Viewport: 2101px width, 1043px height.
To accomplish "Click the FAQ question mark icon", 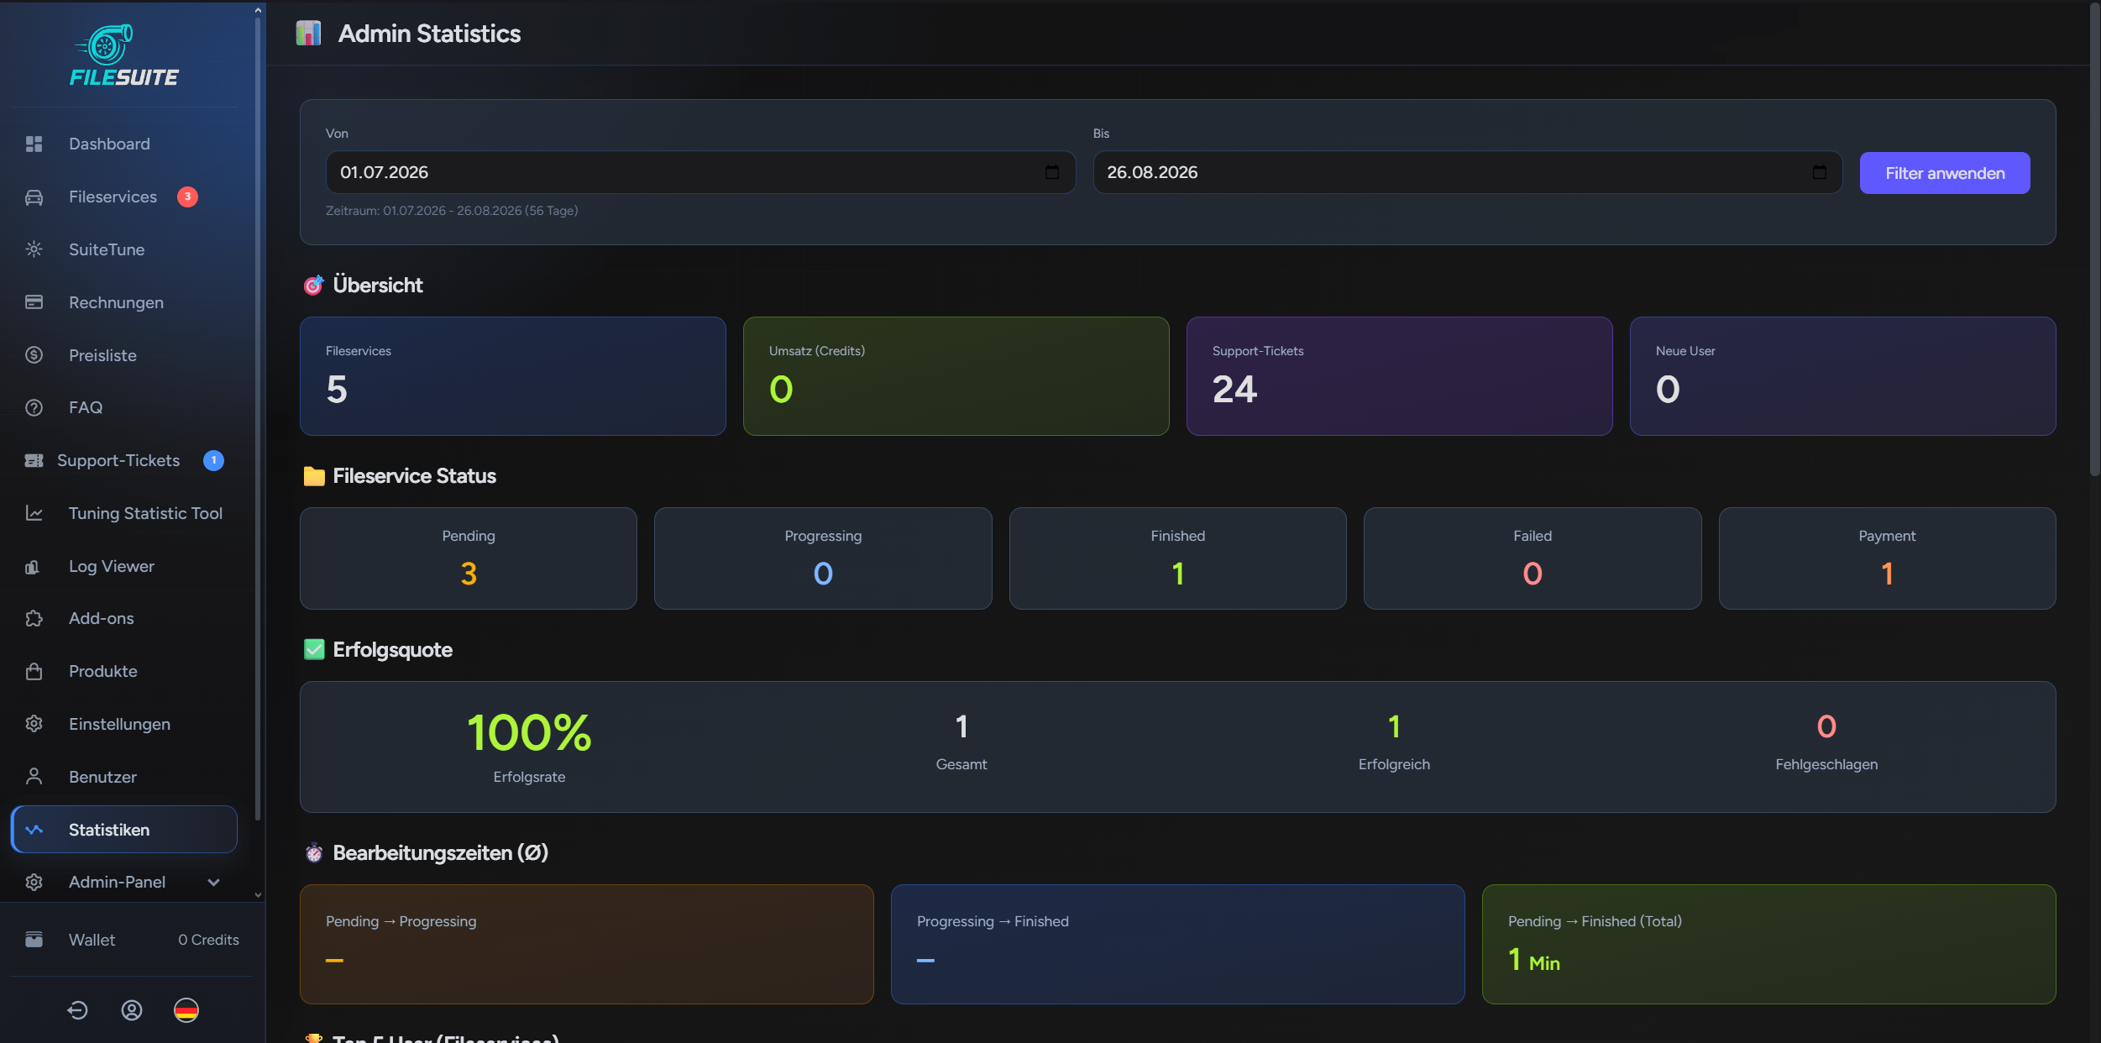I will (34, 407).
